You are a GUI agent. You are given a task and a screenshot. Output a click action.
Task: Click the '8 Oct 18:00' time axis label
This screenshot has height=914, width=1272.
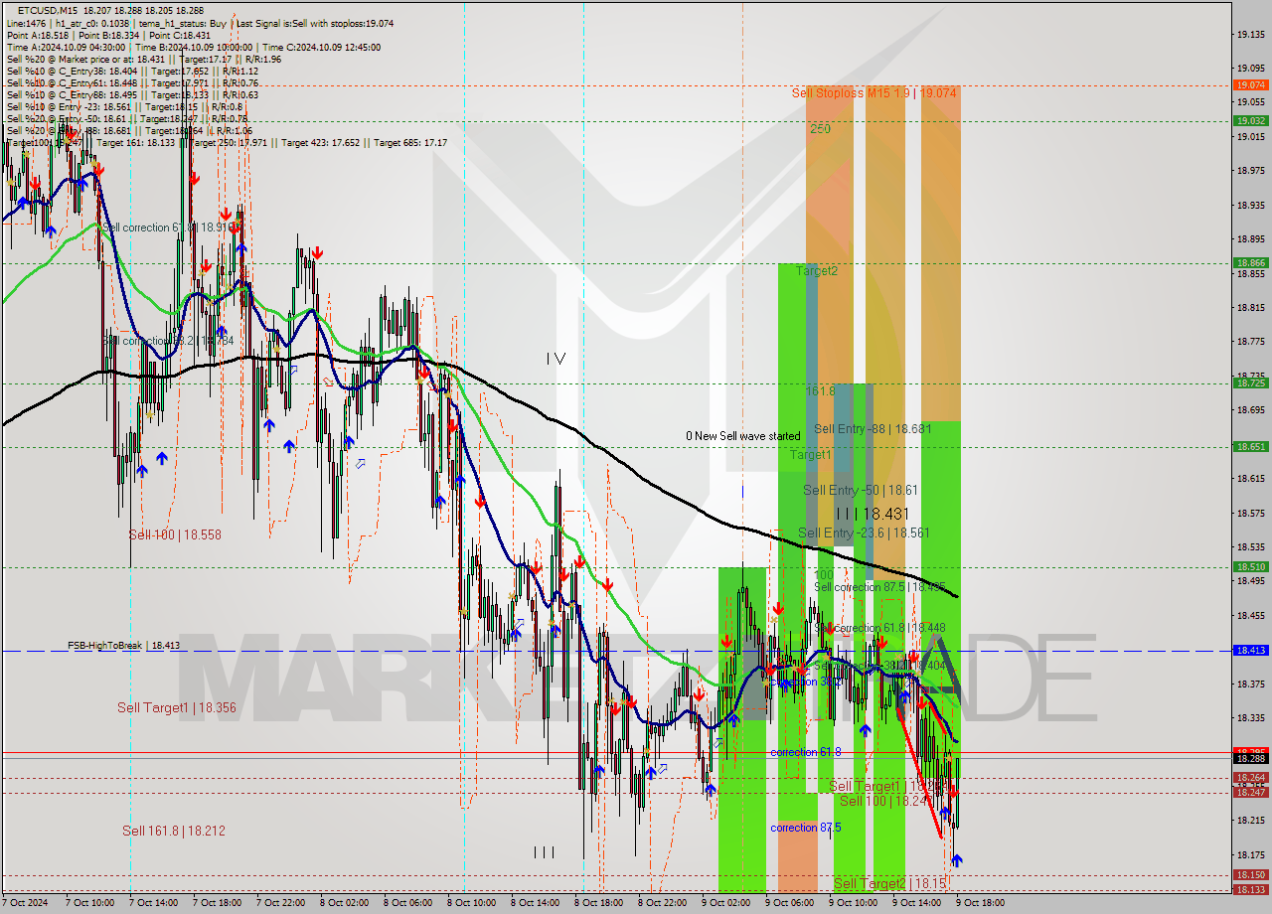(598, 902)
